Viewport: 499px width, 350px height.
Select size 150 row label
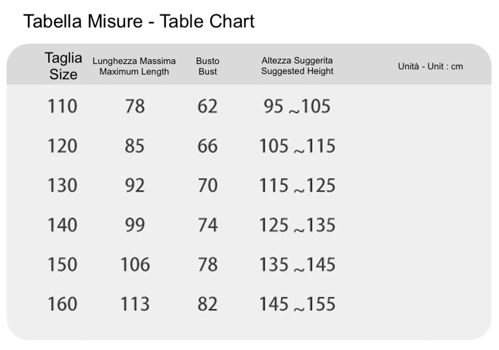click(62, 264)
